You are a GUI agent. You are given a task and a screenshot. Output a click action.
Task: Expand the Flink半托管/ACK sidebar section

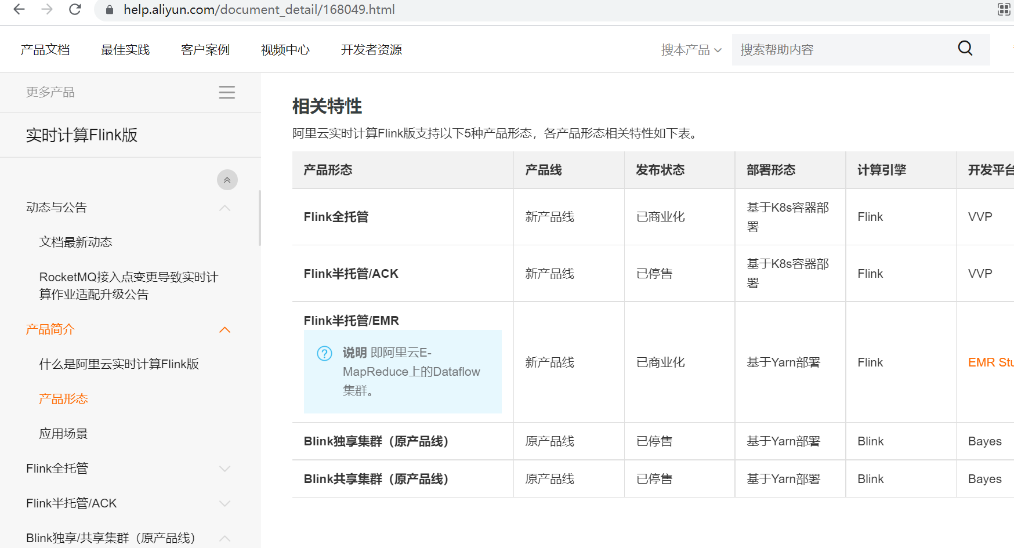pos(225,503)
